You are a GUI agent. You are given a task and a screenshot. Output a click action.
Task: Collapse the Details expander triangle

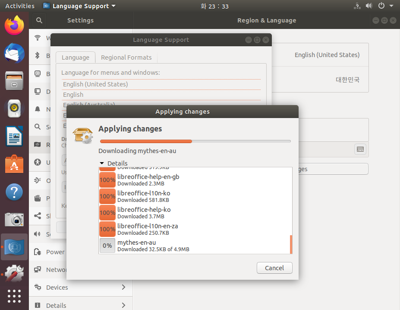coord(102,163)
